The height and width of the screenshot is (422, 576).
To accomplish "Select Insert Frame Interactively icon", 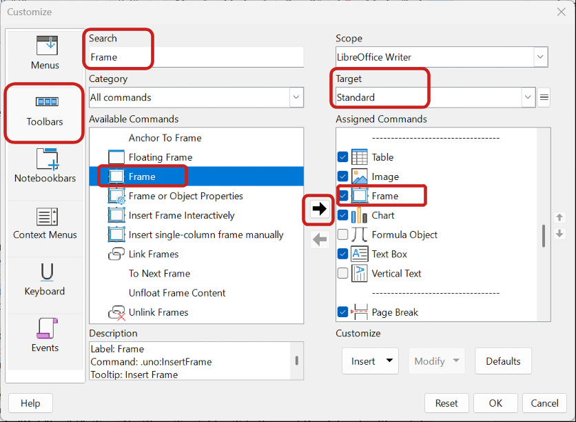I will (116, 215).
